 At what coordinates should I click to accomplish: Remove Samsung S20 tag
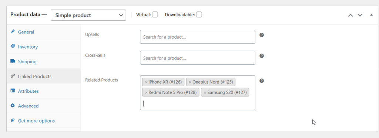coord(205,93)
